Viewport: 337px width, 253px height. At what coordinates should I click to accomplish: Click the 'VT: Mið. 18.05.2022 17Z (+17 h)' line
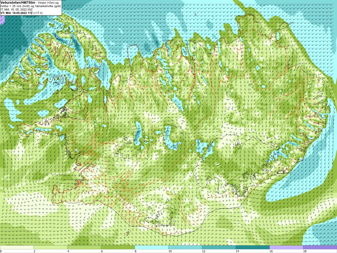click(x=22, y=13)
